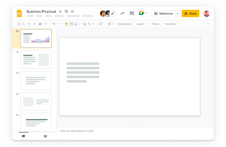This screenshot has width=226, height=147.
Task: Open the chat with collaborators icon
Action: tap(113, 13)
